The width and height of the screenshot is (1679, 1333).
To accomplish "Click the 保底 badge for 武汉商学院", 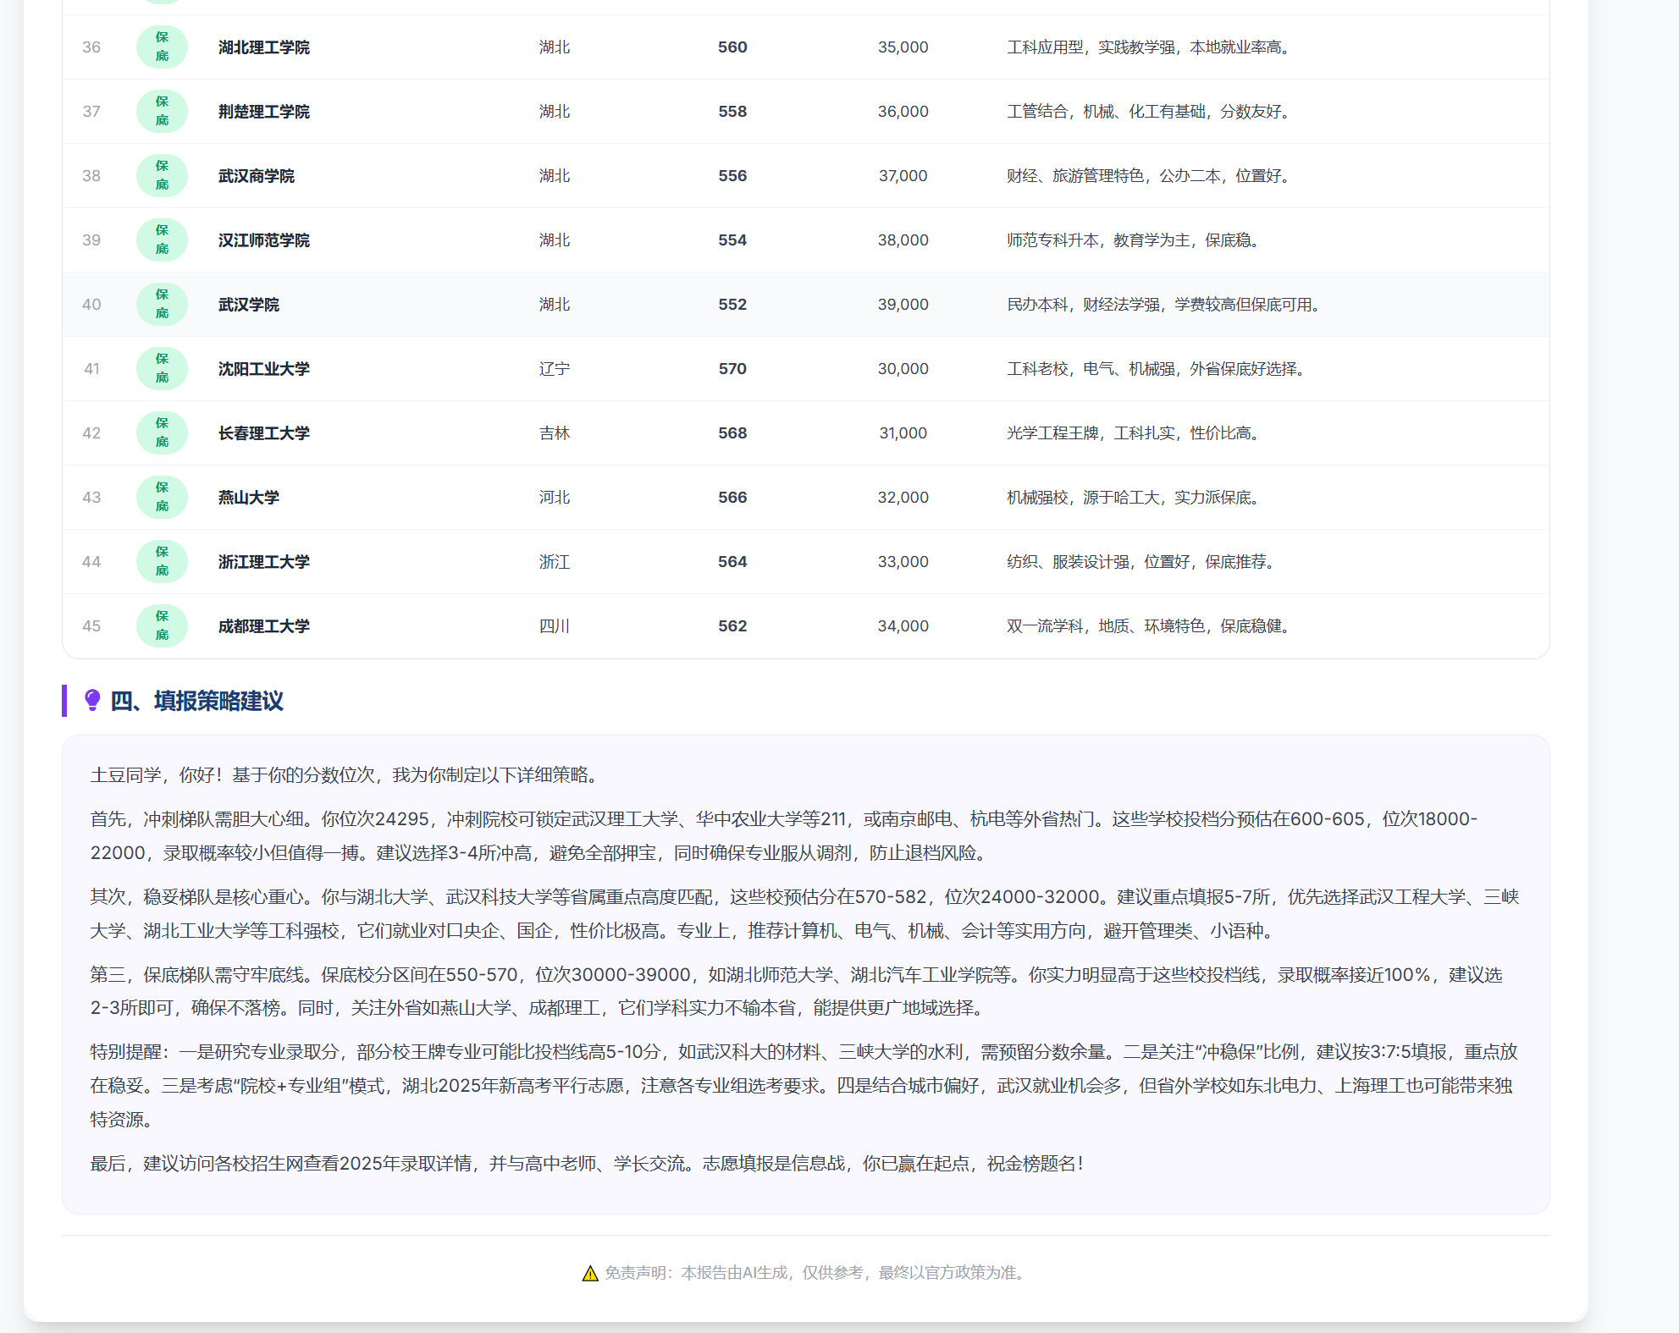I will click(162, 176).
